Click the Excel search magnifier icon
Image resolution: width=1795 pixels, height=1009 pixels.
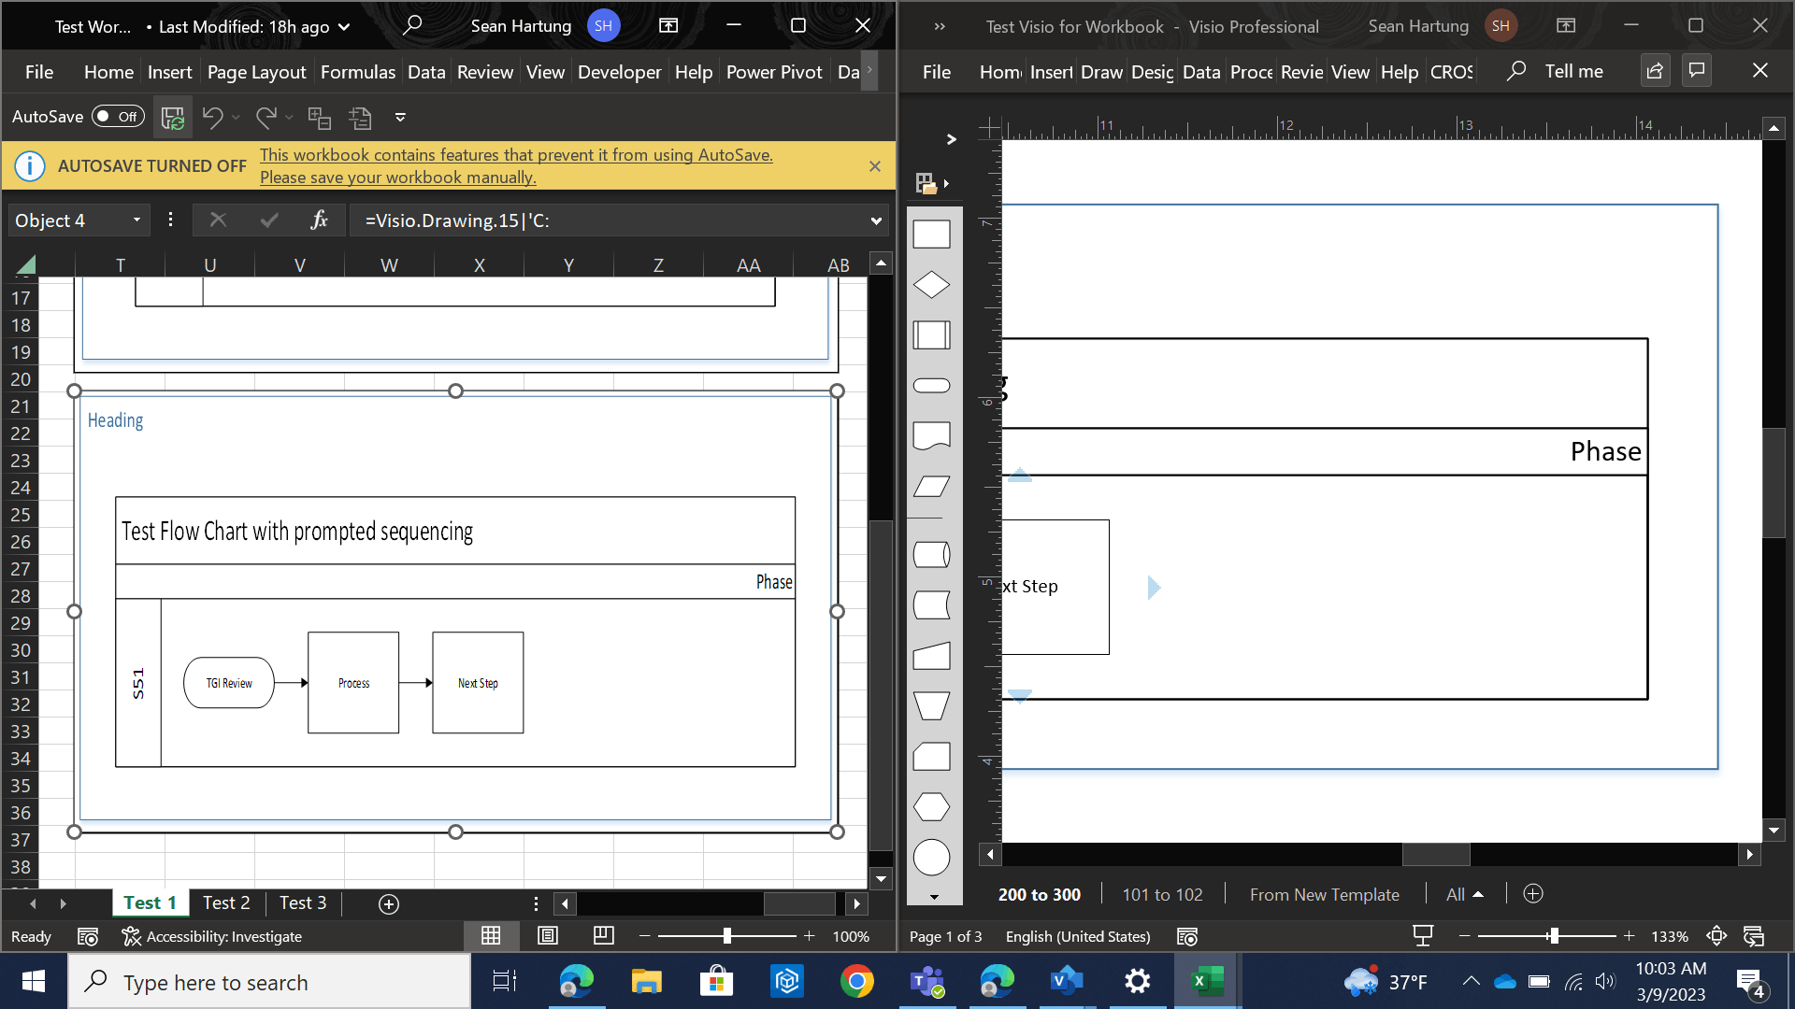(412, 25)
